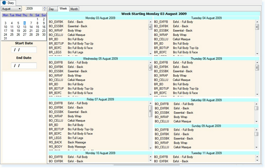The image size is (265, 168).
Task: Pick date 15 in the mini calendar
Action: [38, 27]
